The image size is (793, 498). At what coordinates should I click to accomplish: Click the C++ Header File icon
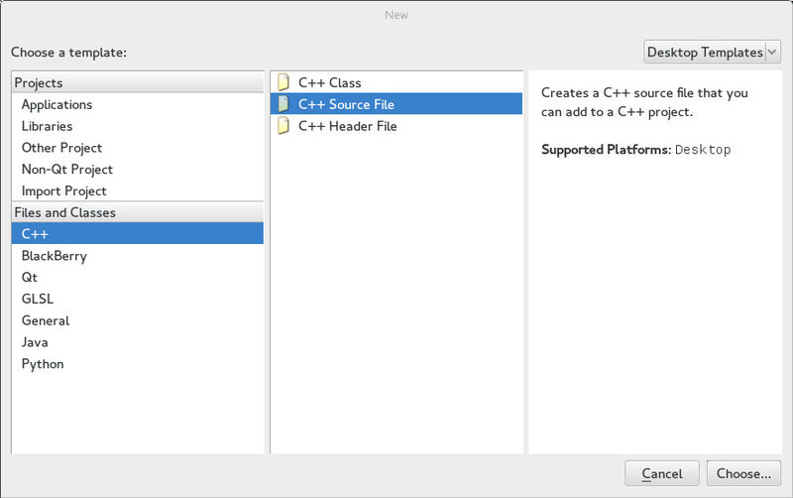pos(283,126)
